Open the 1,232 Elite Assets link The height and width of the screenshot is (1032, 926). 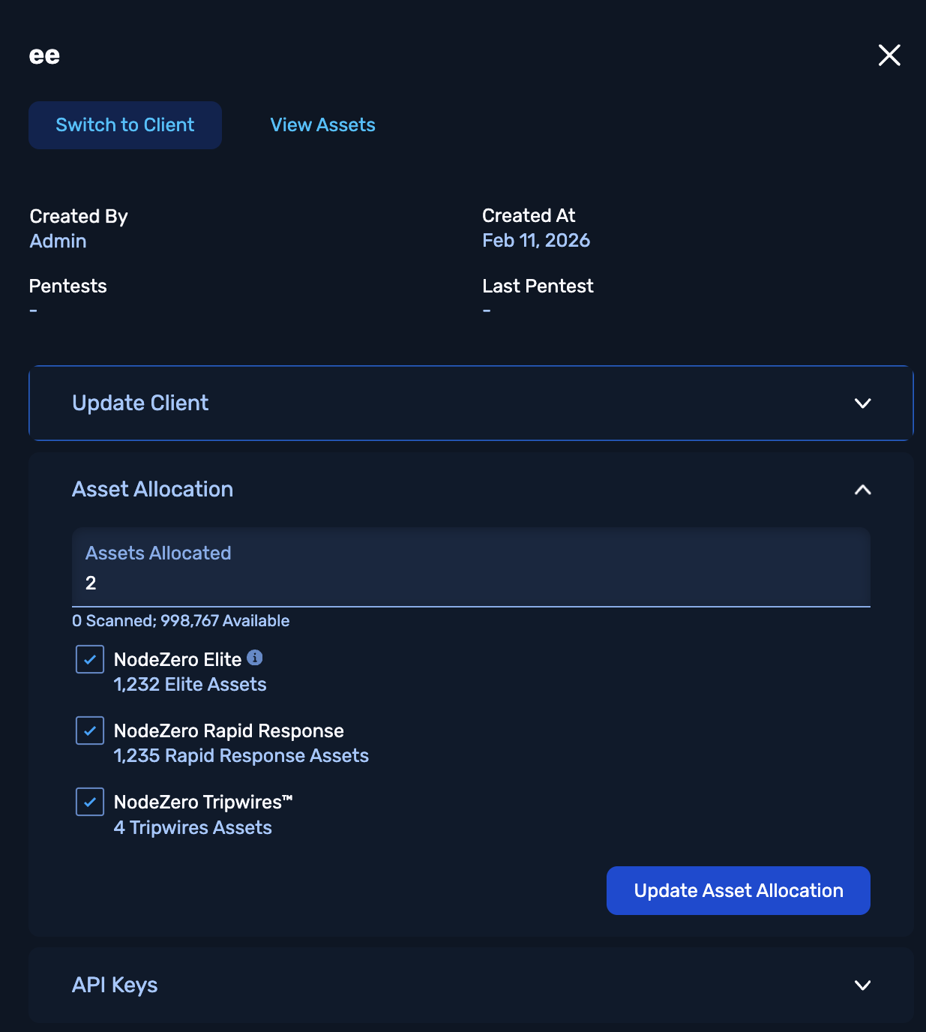pyautogui.click(x=190, y=684)
